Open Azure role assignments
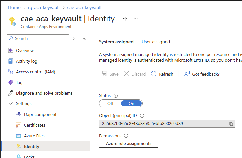This screenshot has width=242, height=158. point(128,144)
